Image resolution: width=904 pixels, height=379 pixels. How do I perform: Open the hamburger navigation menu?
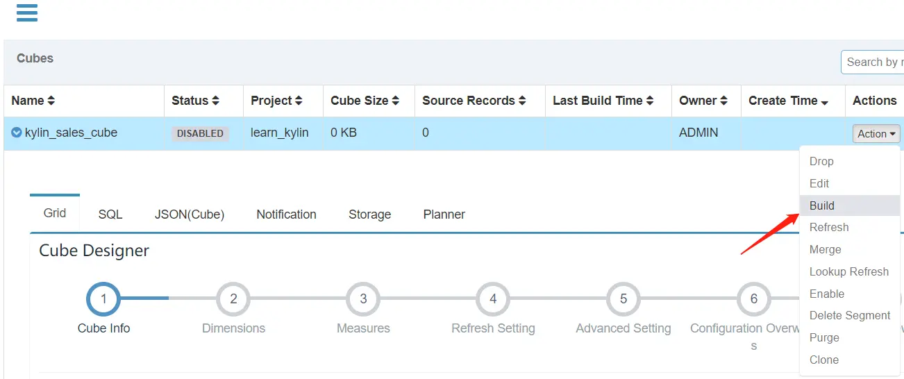pyautogui.click(x=26, y=12)
